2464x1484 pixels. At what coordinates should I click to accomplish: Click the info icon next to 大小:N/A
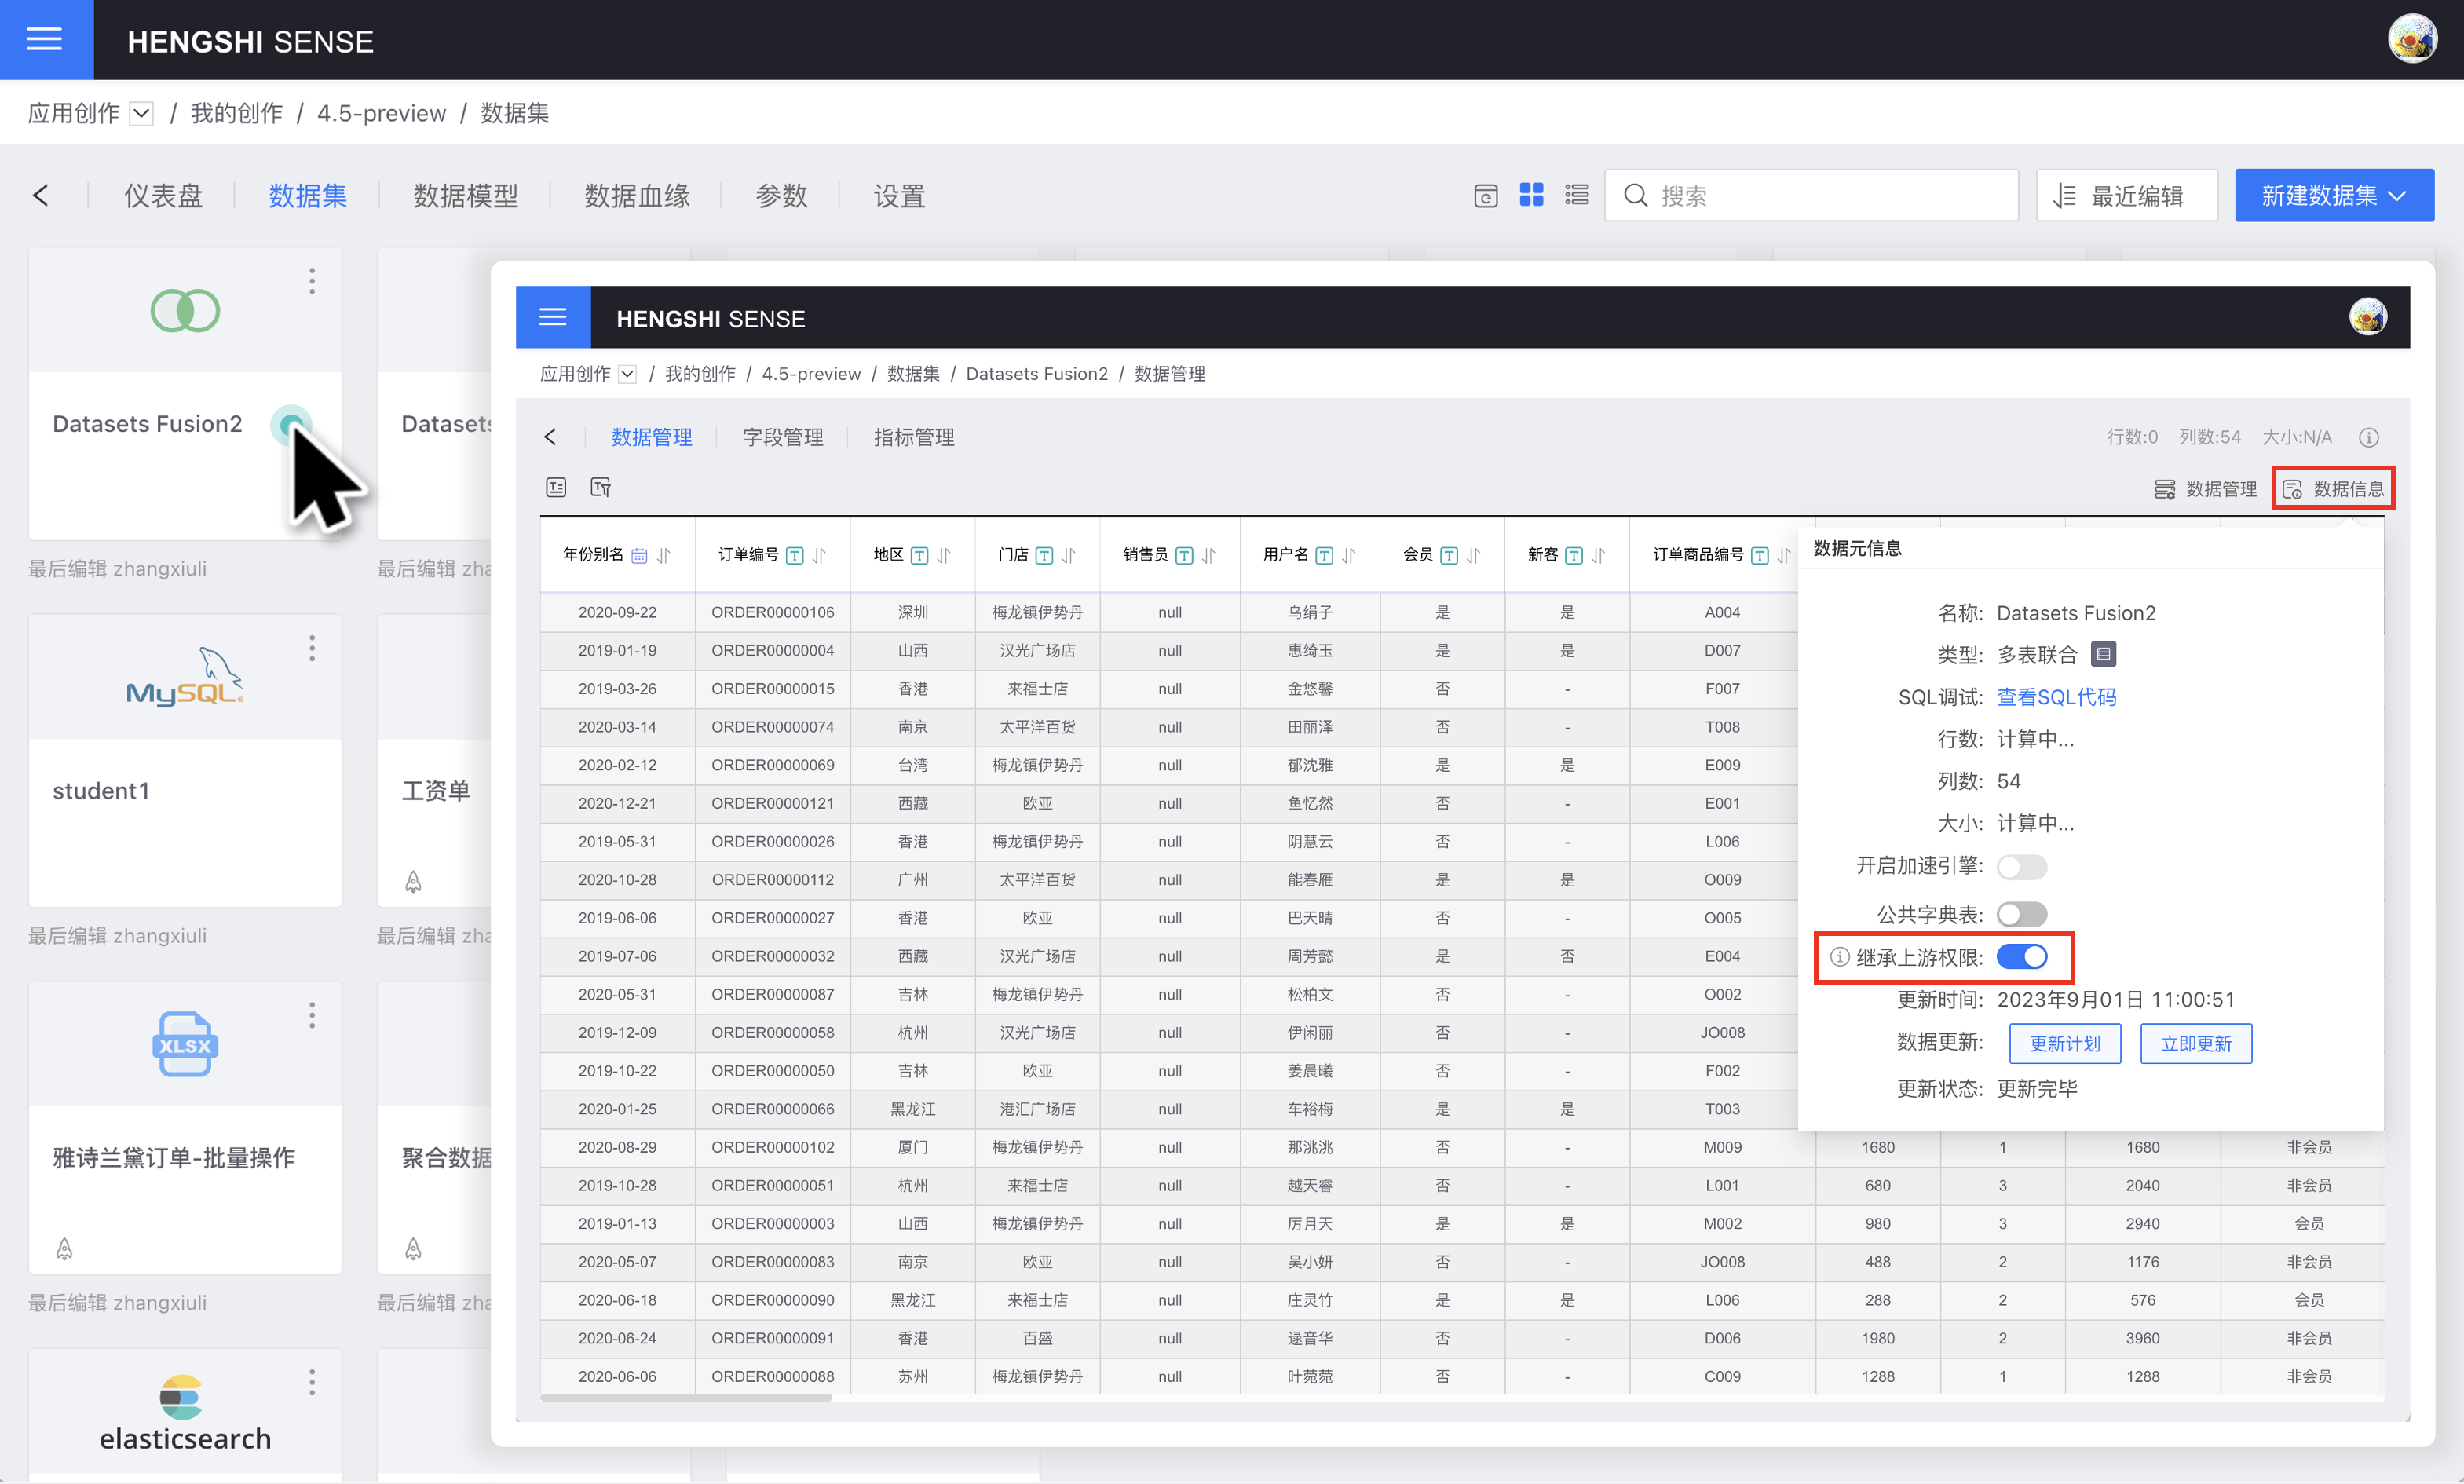(2369, 437)
